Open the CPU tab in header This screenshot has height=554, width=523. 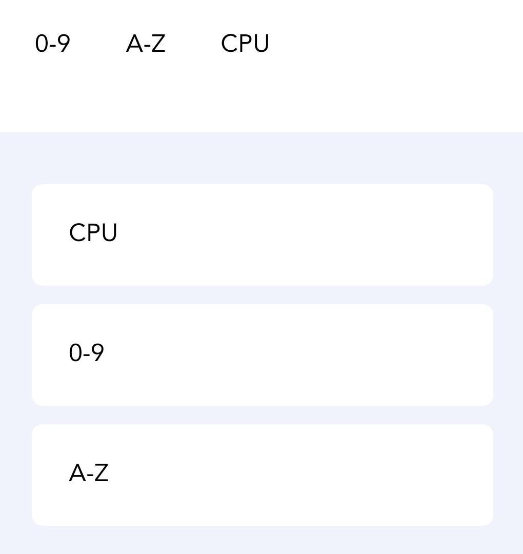point(245,44)
